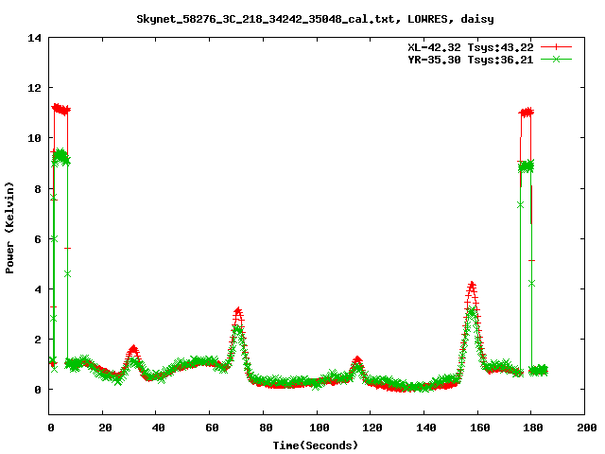Screen dimensions: 605x454
Task: Click y-axis tick label 2
Action: click(x=38, y=340)
